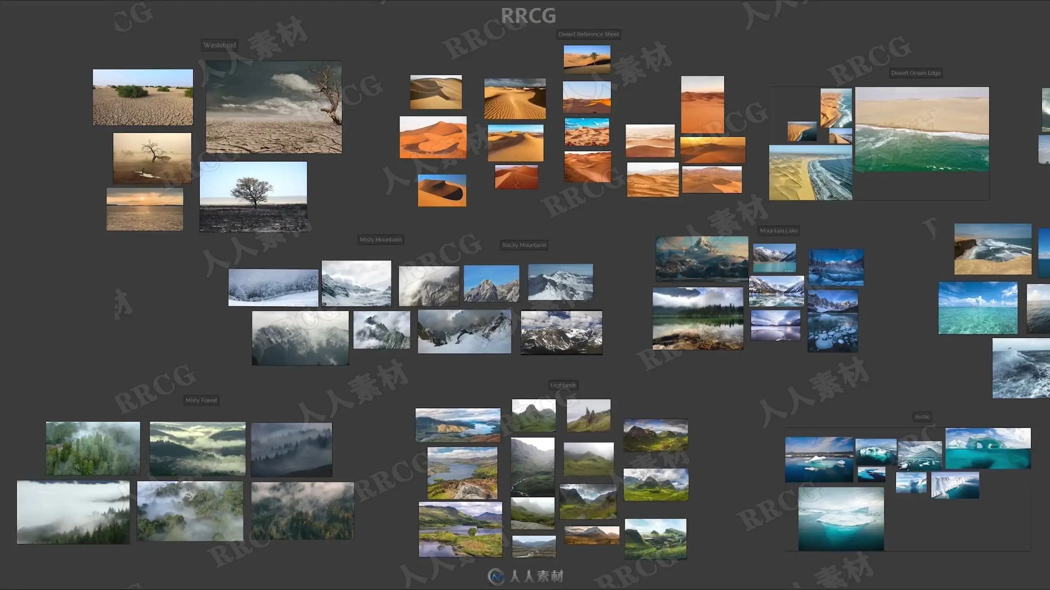Select the rocky peaks under blue sky image
This screenshot has height=590, width=1050.
point(491,283)
